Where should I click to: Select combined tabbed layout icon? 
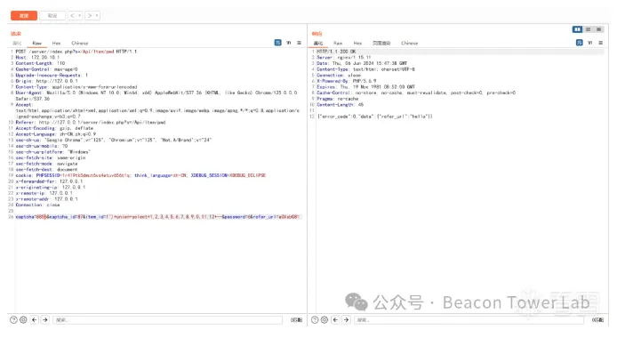click(599, 29)
